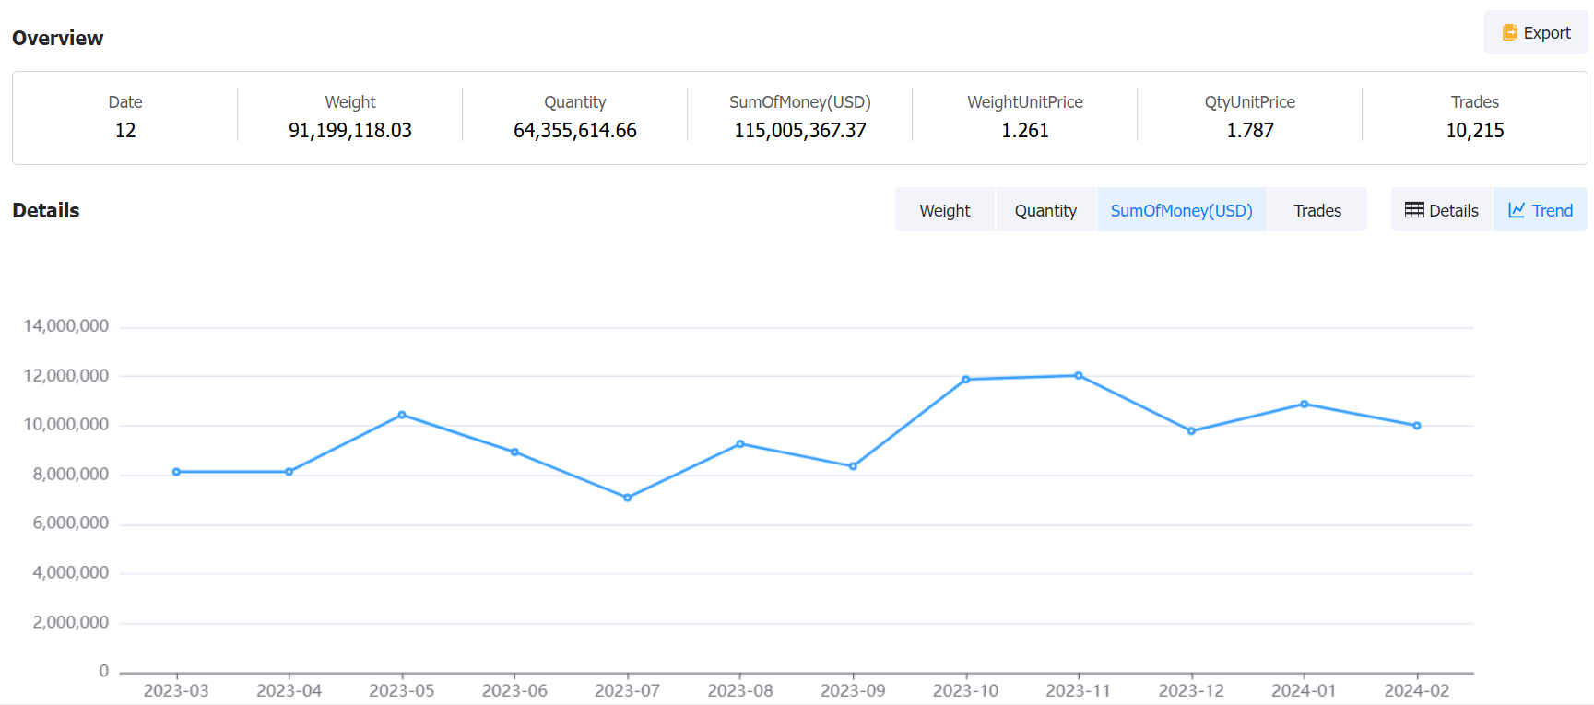Select the 2024-02 final data point
Image resolution: width=1594 pixels, height=705 pixels.
coord(1417,426)
